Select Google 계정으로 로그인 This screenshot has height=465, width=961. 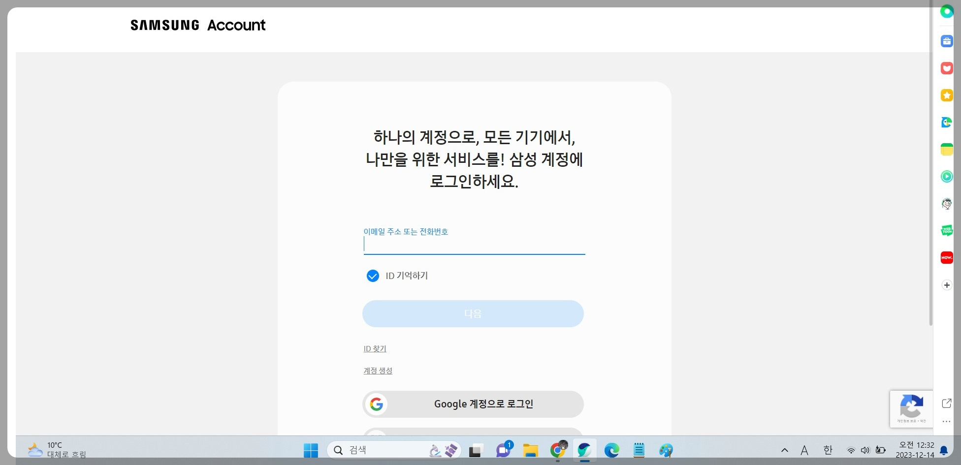[473, 404]
